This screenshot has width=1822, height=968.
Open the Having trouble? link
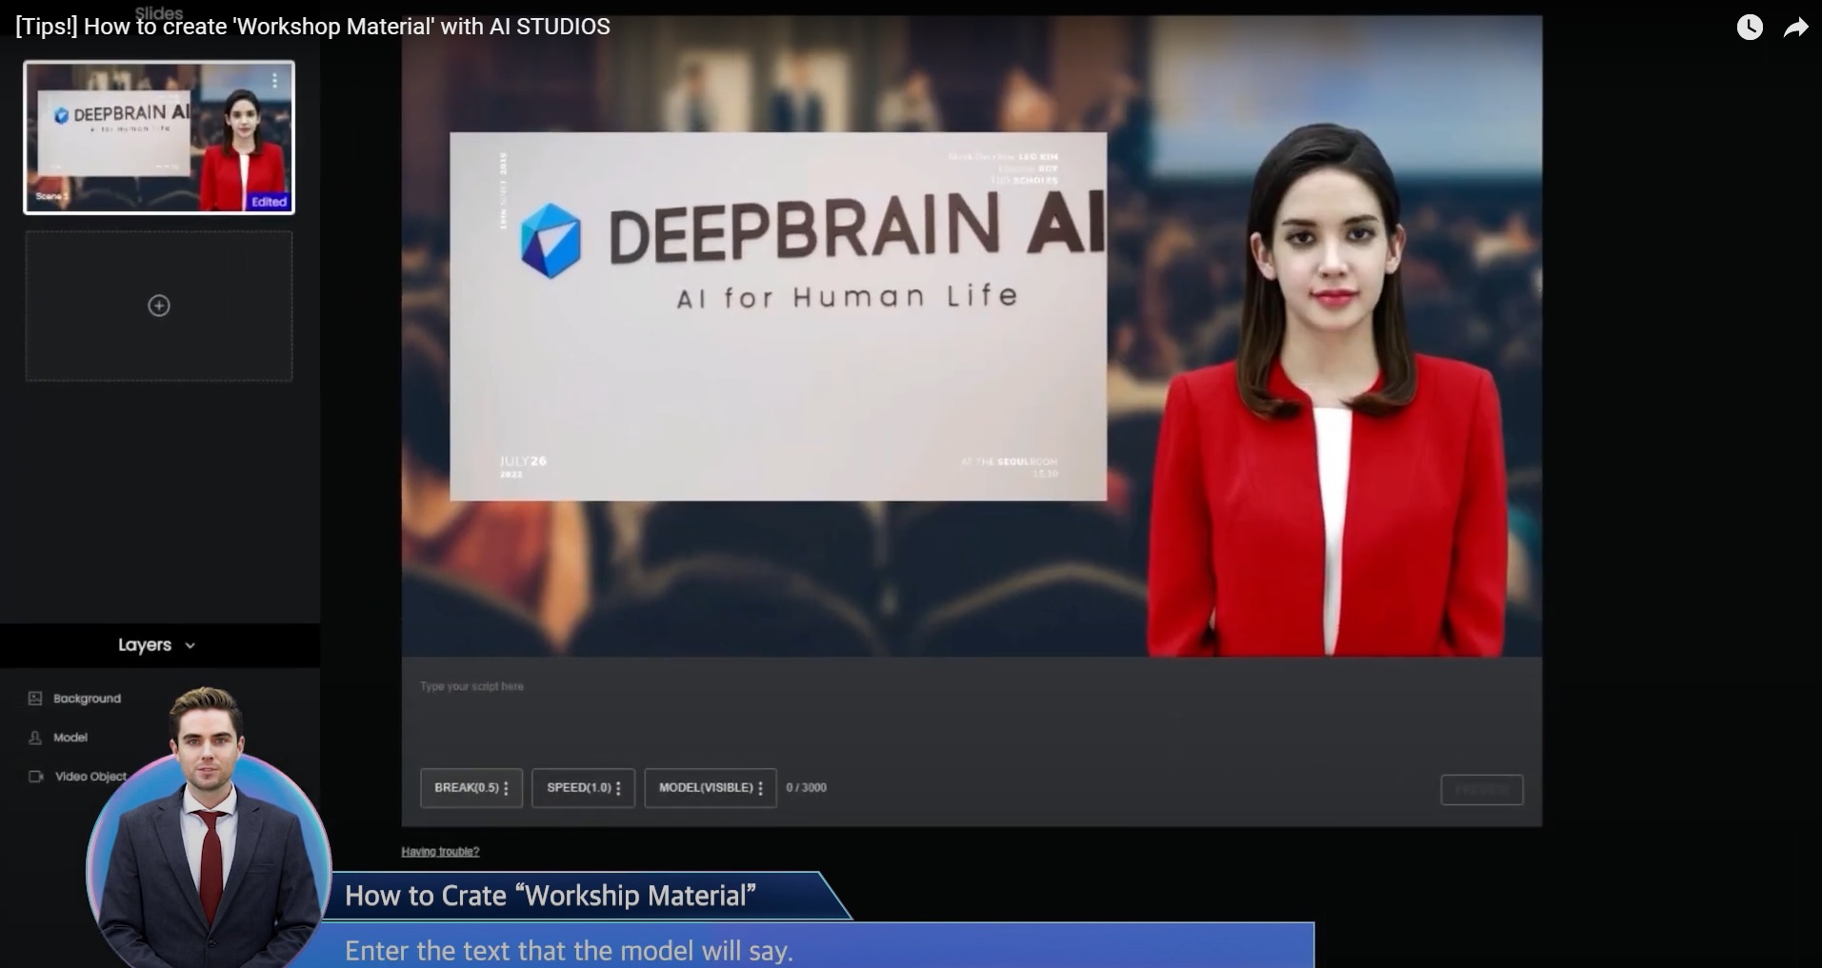click(x=440, y=852)
